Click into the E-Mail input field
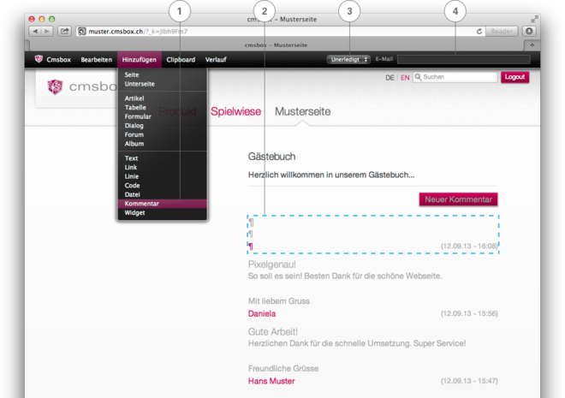This screenshot has width=565, height=398. (463, 60)
